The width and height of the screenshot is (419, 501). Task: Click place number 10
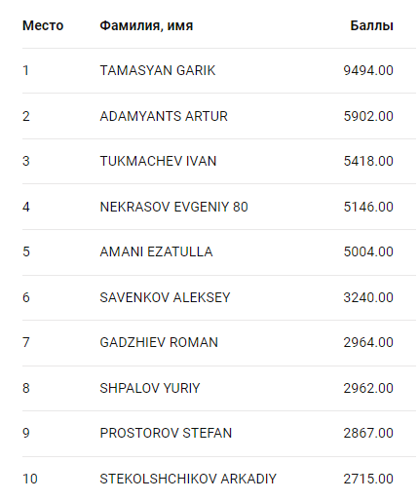(30, 479)
